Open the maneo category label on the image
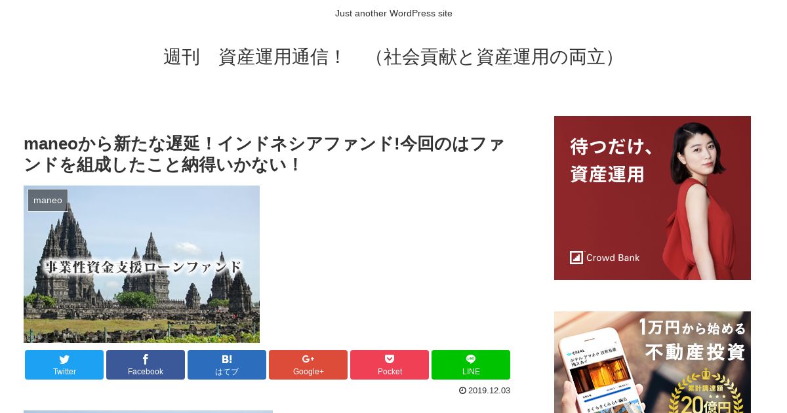The width and height of the screenshot is (787, 413). pos(48,201)
